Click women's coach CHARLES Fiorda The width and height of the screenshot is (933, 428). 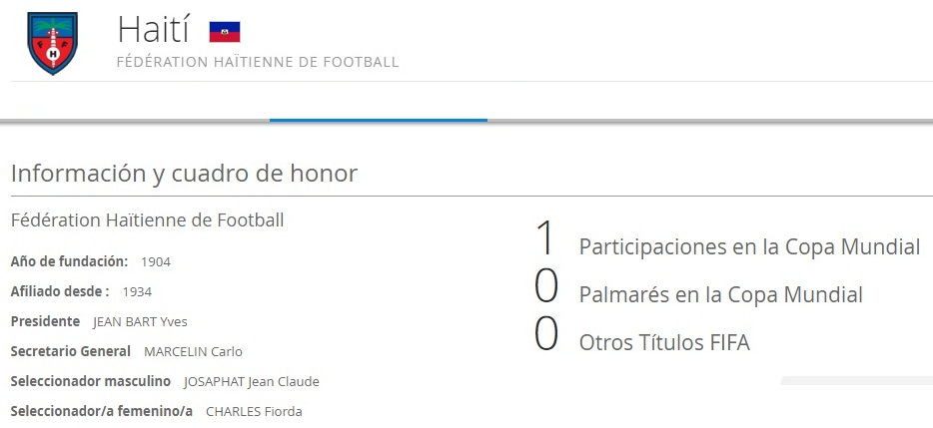254,412
